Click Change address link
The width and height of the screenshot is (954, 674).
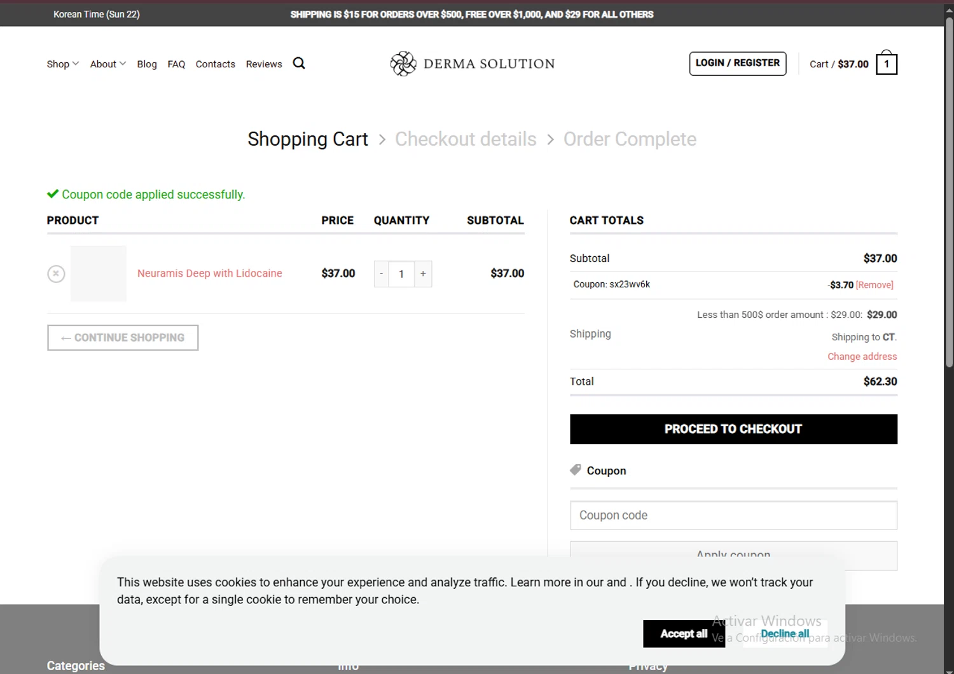click(862, 357)
